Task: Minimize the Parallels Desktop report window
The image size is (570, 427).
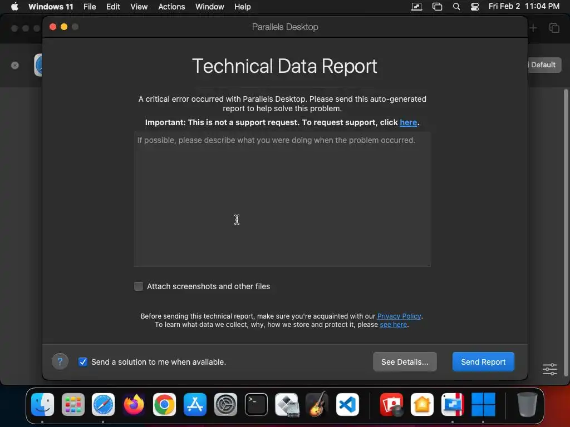Action: tap(64, 27)
